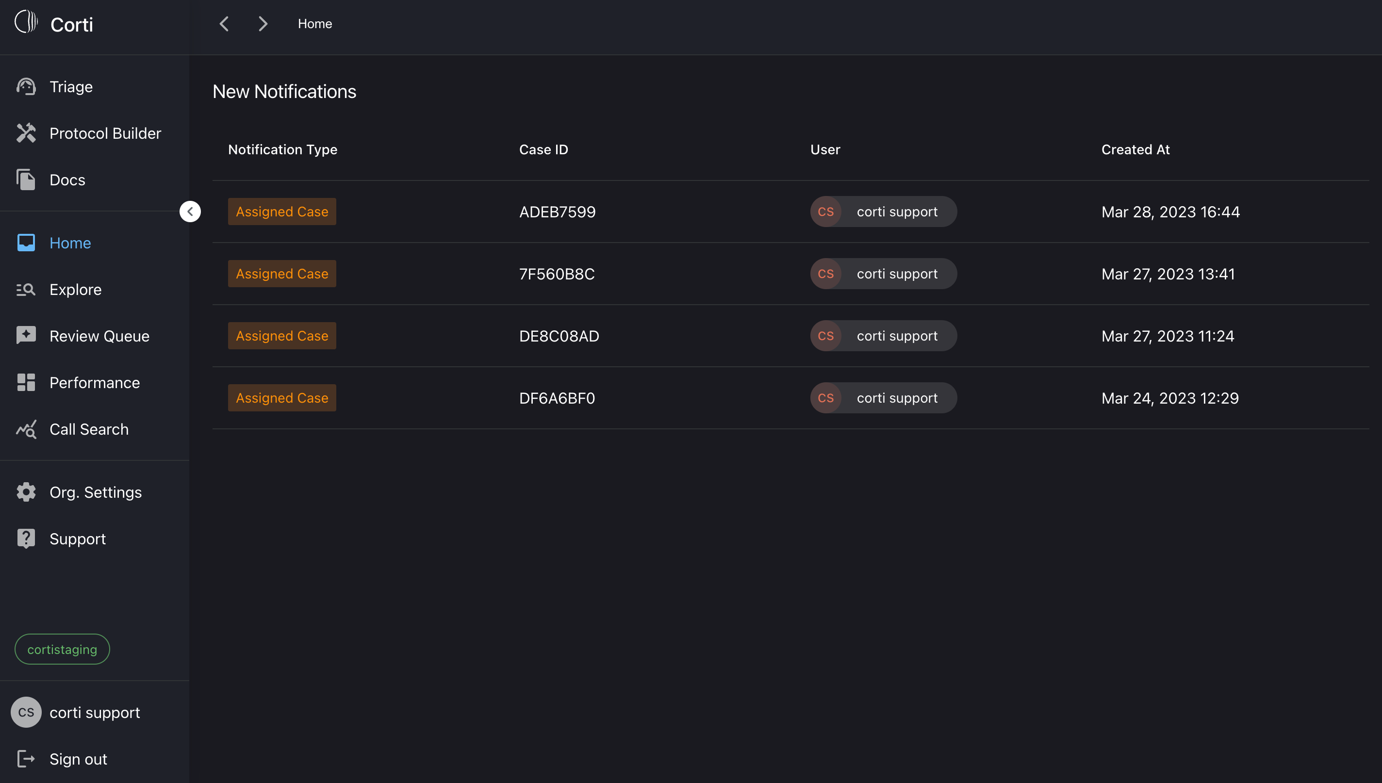Image resolution: width=1382 pixels, height=783 pixels.
Task: Open case ID DF6A6BF0 row
Action: (557, 398)
